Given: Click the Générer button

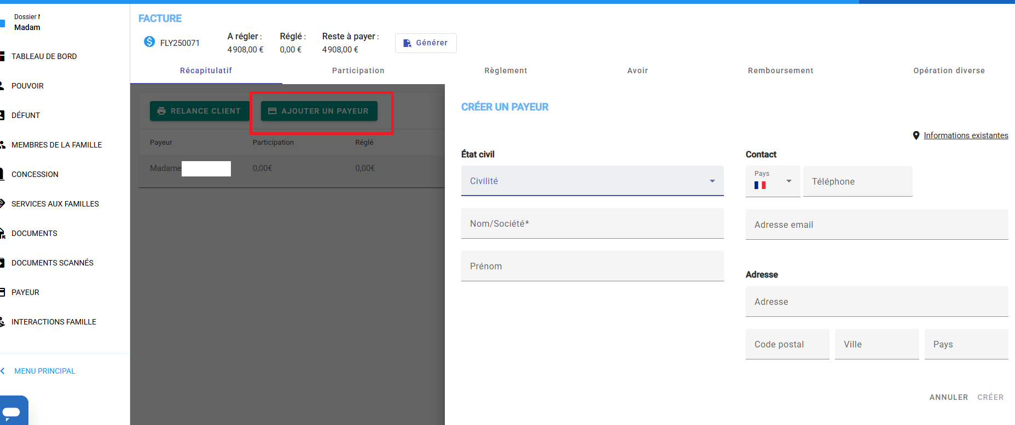Looking at the screenshot, I should 426,43.
